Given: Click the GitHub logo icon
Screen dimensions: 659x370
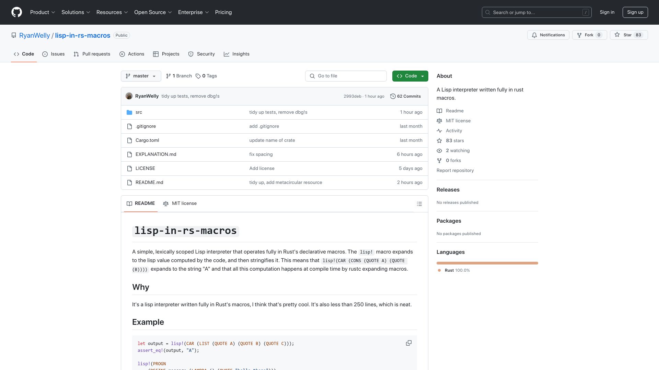Looking at the screenshot, I should pos(16,12).
